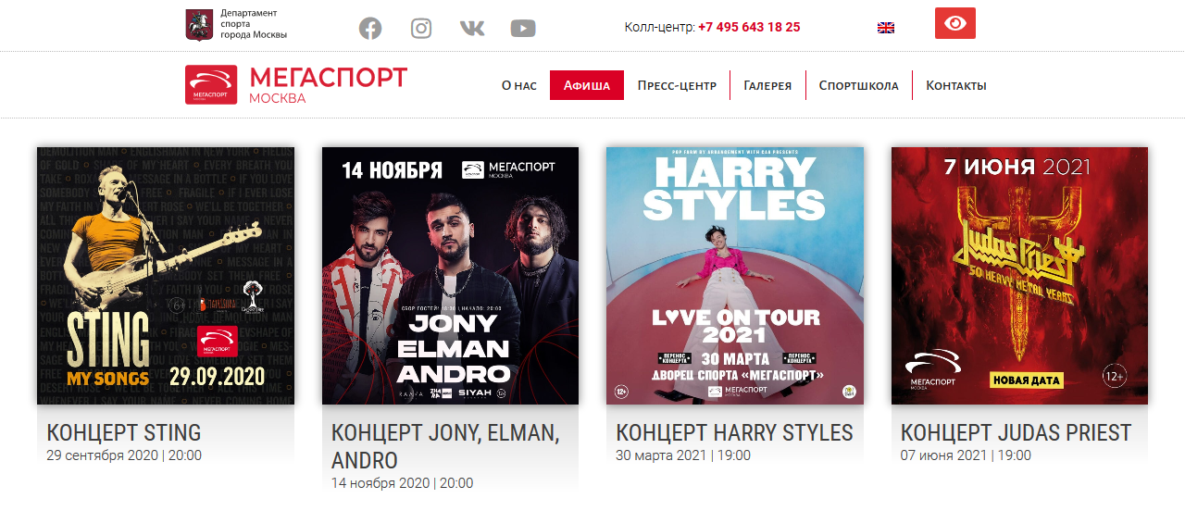
Task: Switch language with the British flag icon
Action: [x=886, y=28]
